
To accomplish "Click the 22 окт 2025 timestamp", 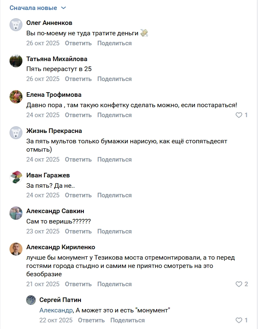I will (x=56, y=320).
